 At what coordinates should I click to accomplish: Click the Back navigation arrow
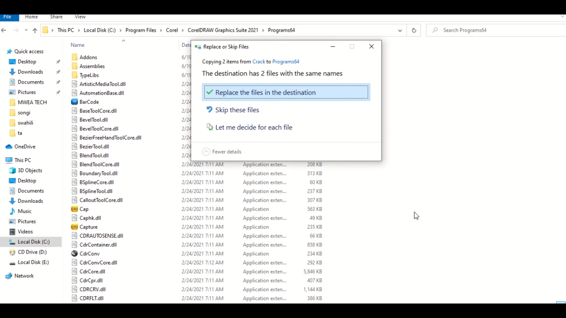coord(4,30)
